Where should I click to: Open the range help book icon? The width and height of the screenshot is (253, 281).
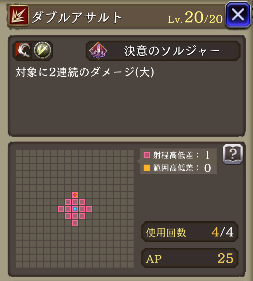pyautogui.click(x=233, y=154)
